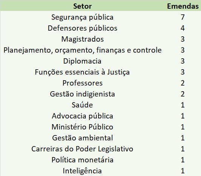This screenshot has height=176, width=201.
Task: Click Planejamento, orçamento, finanças e controle cell
Action: coord(82,50)
